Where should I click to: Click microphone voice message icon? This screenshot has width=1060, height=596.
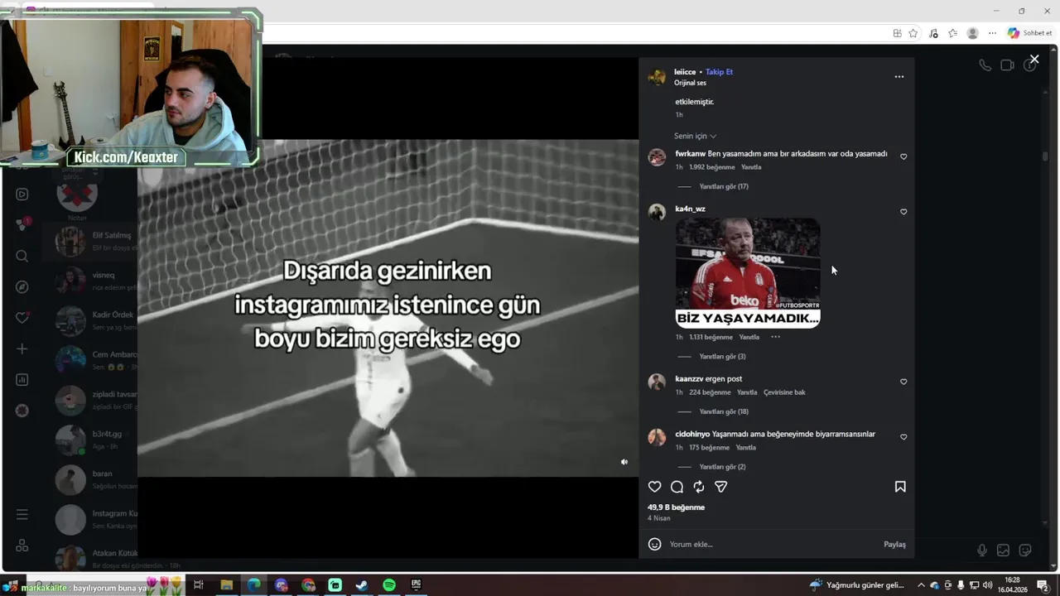pos(982,550)
